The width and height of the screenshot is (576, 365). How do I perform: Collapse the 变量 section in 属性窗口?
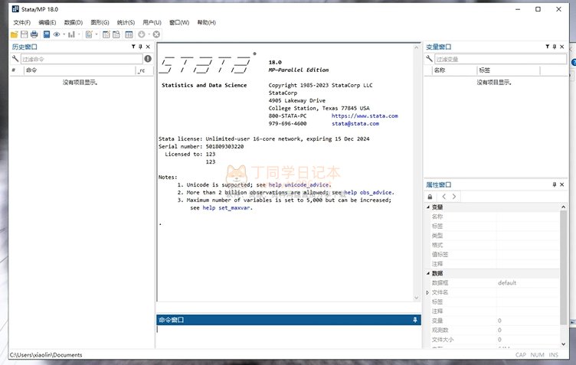(x=427, y=207)
